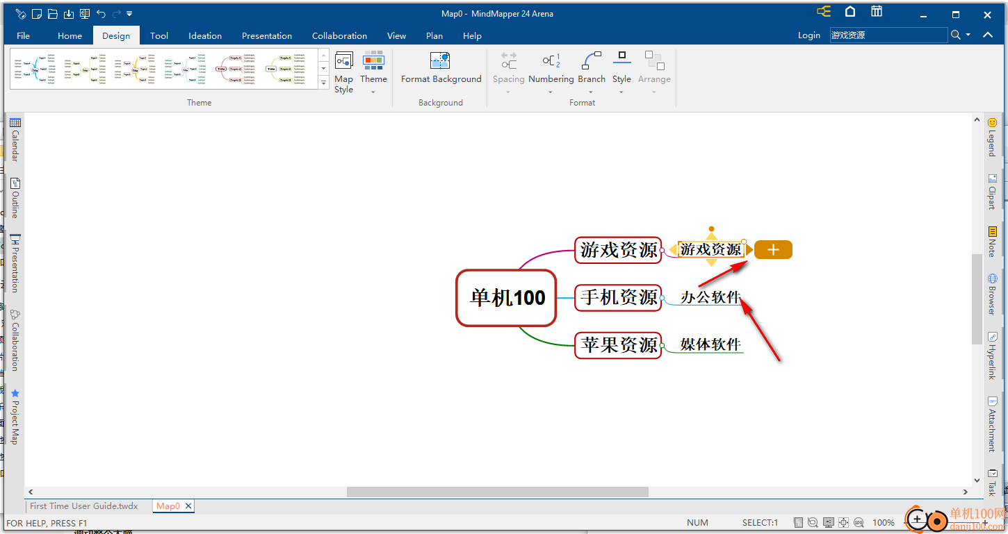Switch to the Plan ribbon tab

click(x=434, y=35)
